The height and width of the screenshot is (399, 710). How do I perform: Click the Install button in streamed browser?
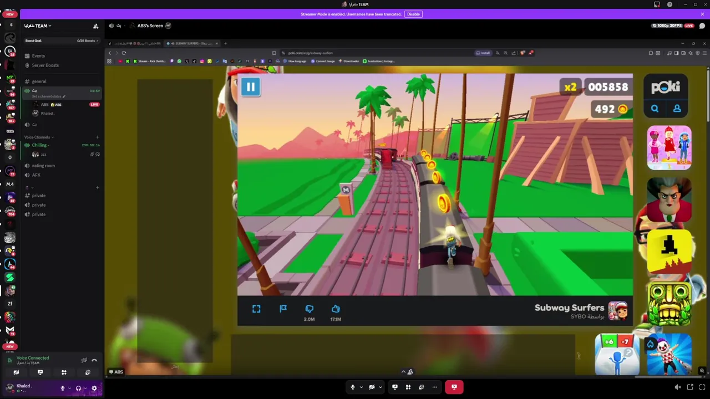click(x=483, y=53)
